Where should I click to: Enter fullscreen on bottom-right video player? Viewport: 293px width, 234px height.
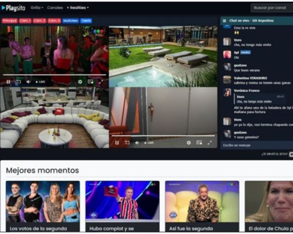pos(209,142)
